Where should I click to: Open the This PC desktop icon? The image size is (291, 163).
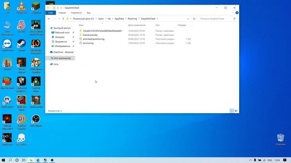(x=7, y=27)
